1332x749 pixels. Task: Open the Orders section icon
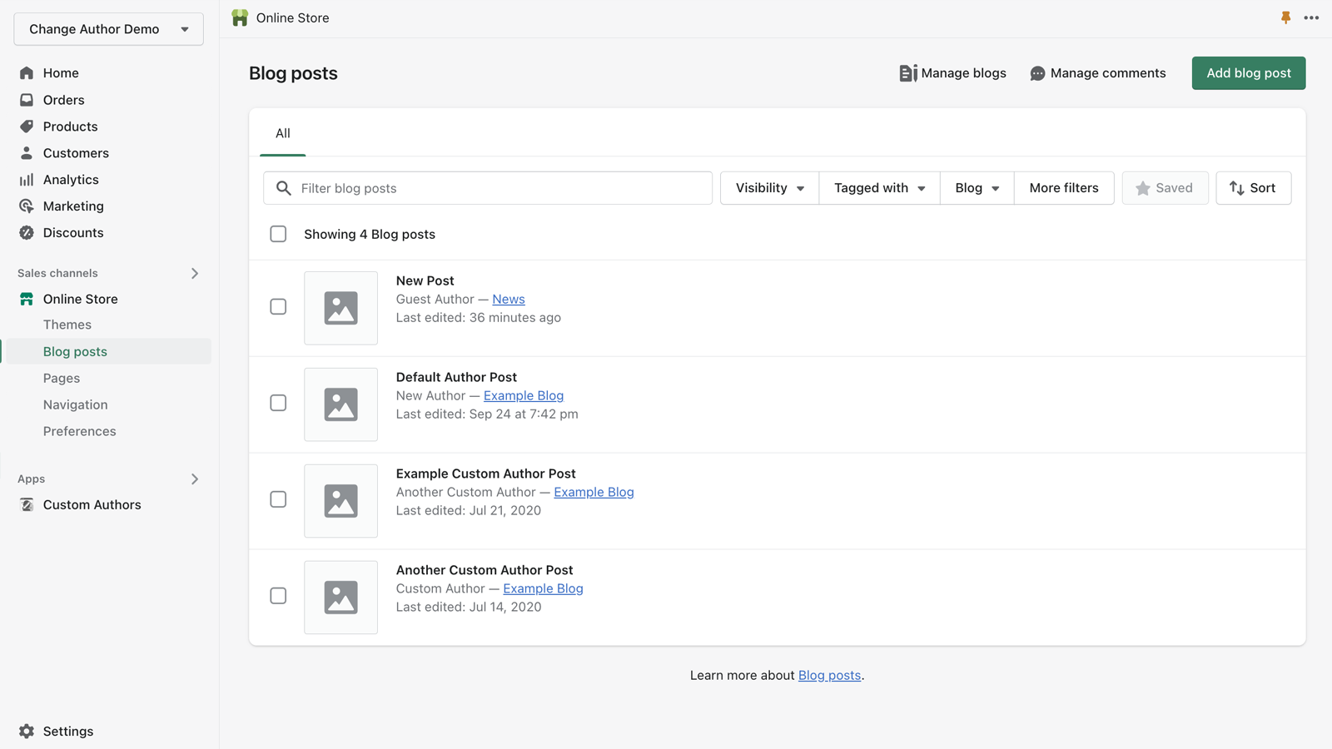(x=26, y=99)
